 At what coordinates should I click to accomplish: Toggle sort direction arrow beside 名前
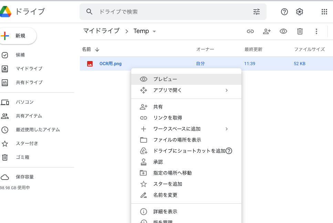tap(97, 50)
